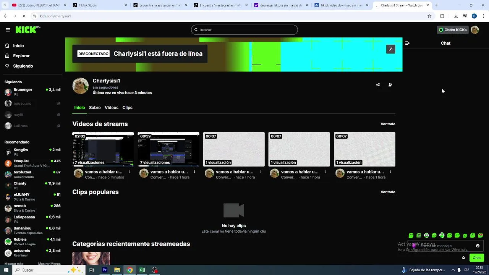Open the emoji picker in the chat box

pyautogui.click(x=478, y=246)
